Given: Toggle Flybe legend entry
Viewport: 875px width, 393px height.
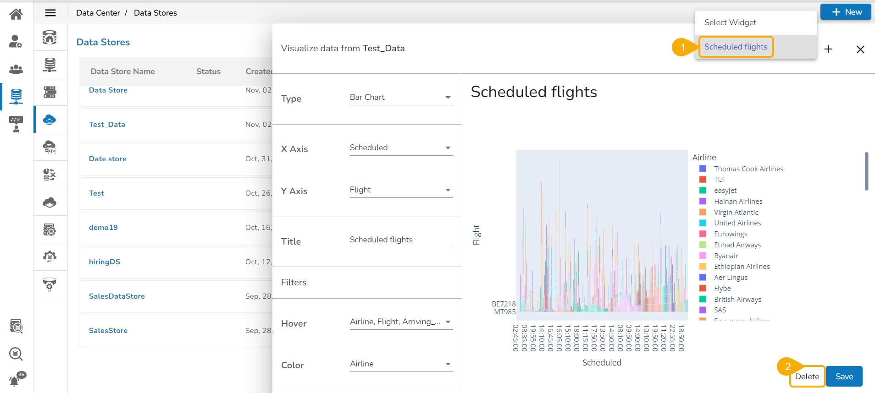Looking at the screenshot, I should coord(722,289).
